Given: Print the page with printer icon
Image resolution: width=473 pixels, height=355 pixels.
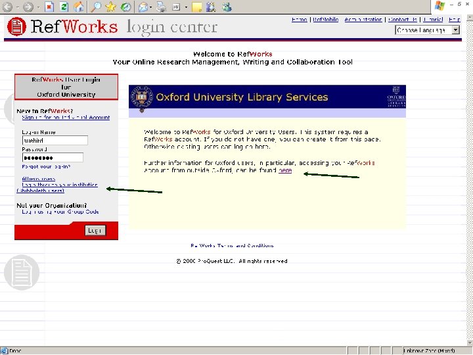Looking at the screenshot, I should point(162,7).
